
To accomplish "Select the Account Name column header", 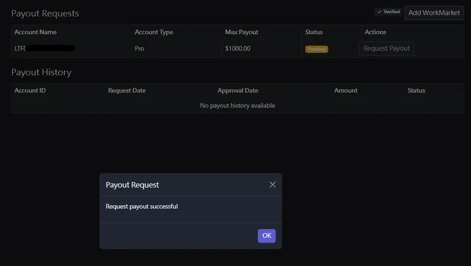I will click(x=36, y=32).
